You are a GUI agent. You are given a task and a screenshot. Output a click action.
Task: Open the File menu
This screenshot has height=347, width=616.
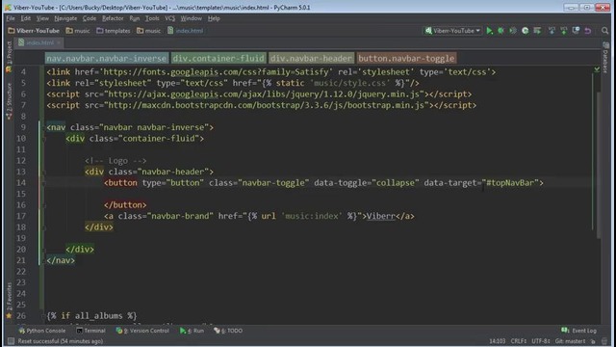point(11,18)
